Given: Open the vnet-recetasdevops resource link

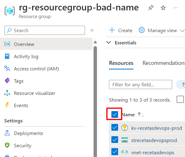Looking at the screenshot, I should [153, 153].
